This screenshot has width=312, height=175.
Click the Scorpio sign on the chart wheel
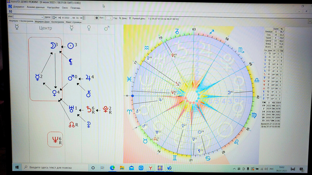click(241, 50)
